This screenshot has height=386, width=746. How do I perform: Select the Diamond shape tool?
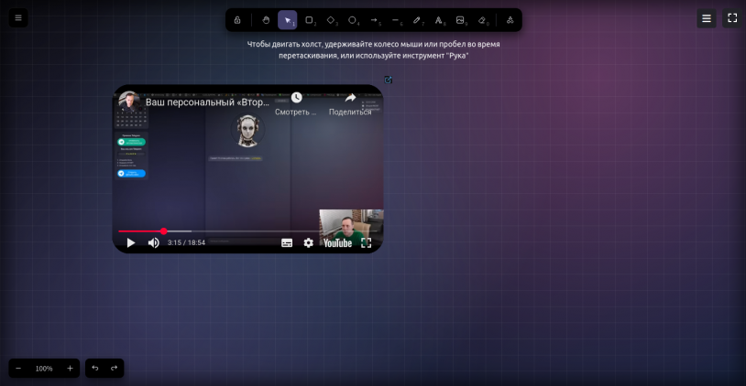pos(331,19)
